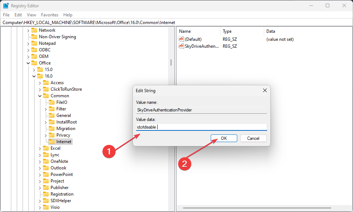Click the values pane horizontal scrollbar
This screenshot has width=353, height=212.
(x=257, y=208)
